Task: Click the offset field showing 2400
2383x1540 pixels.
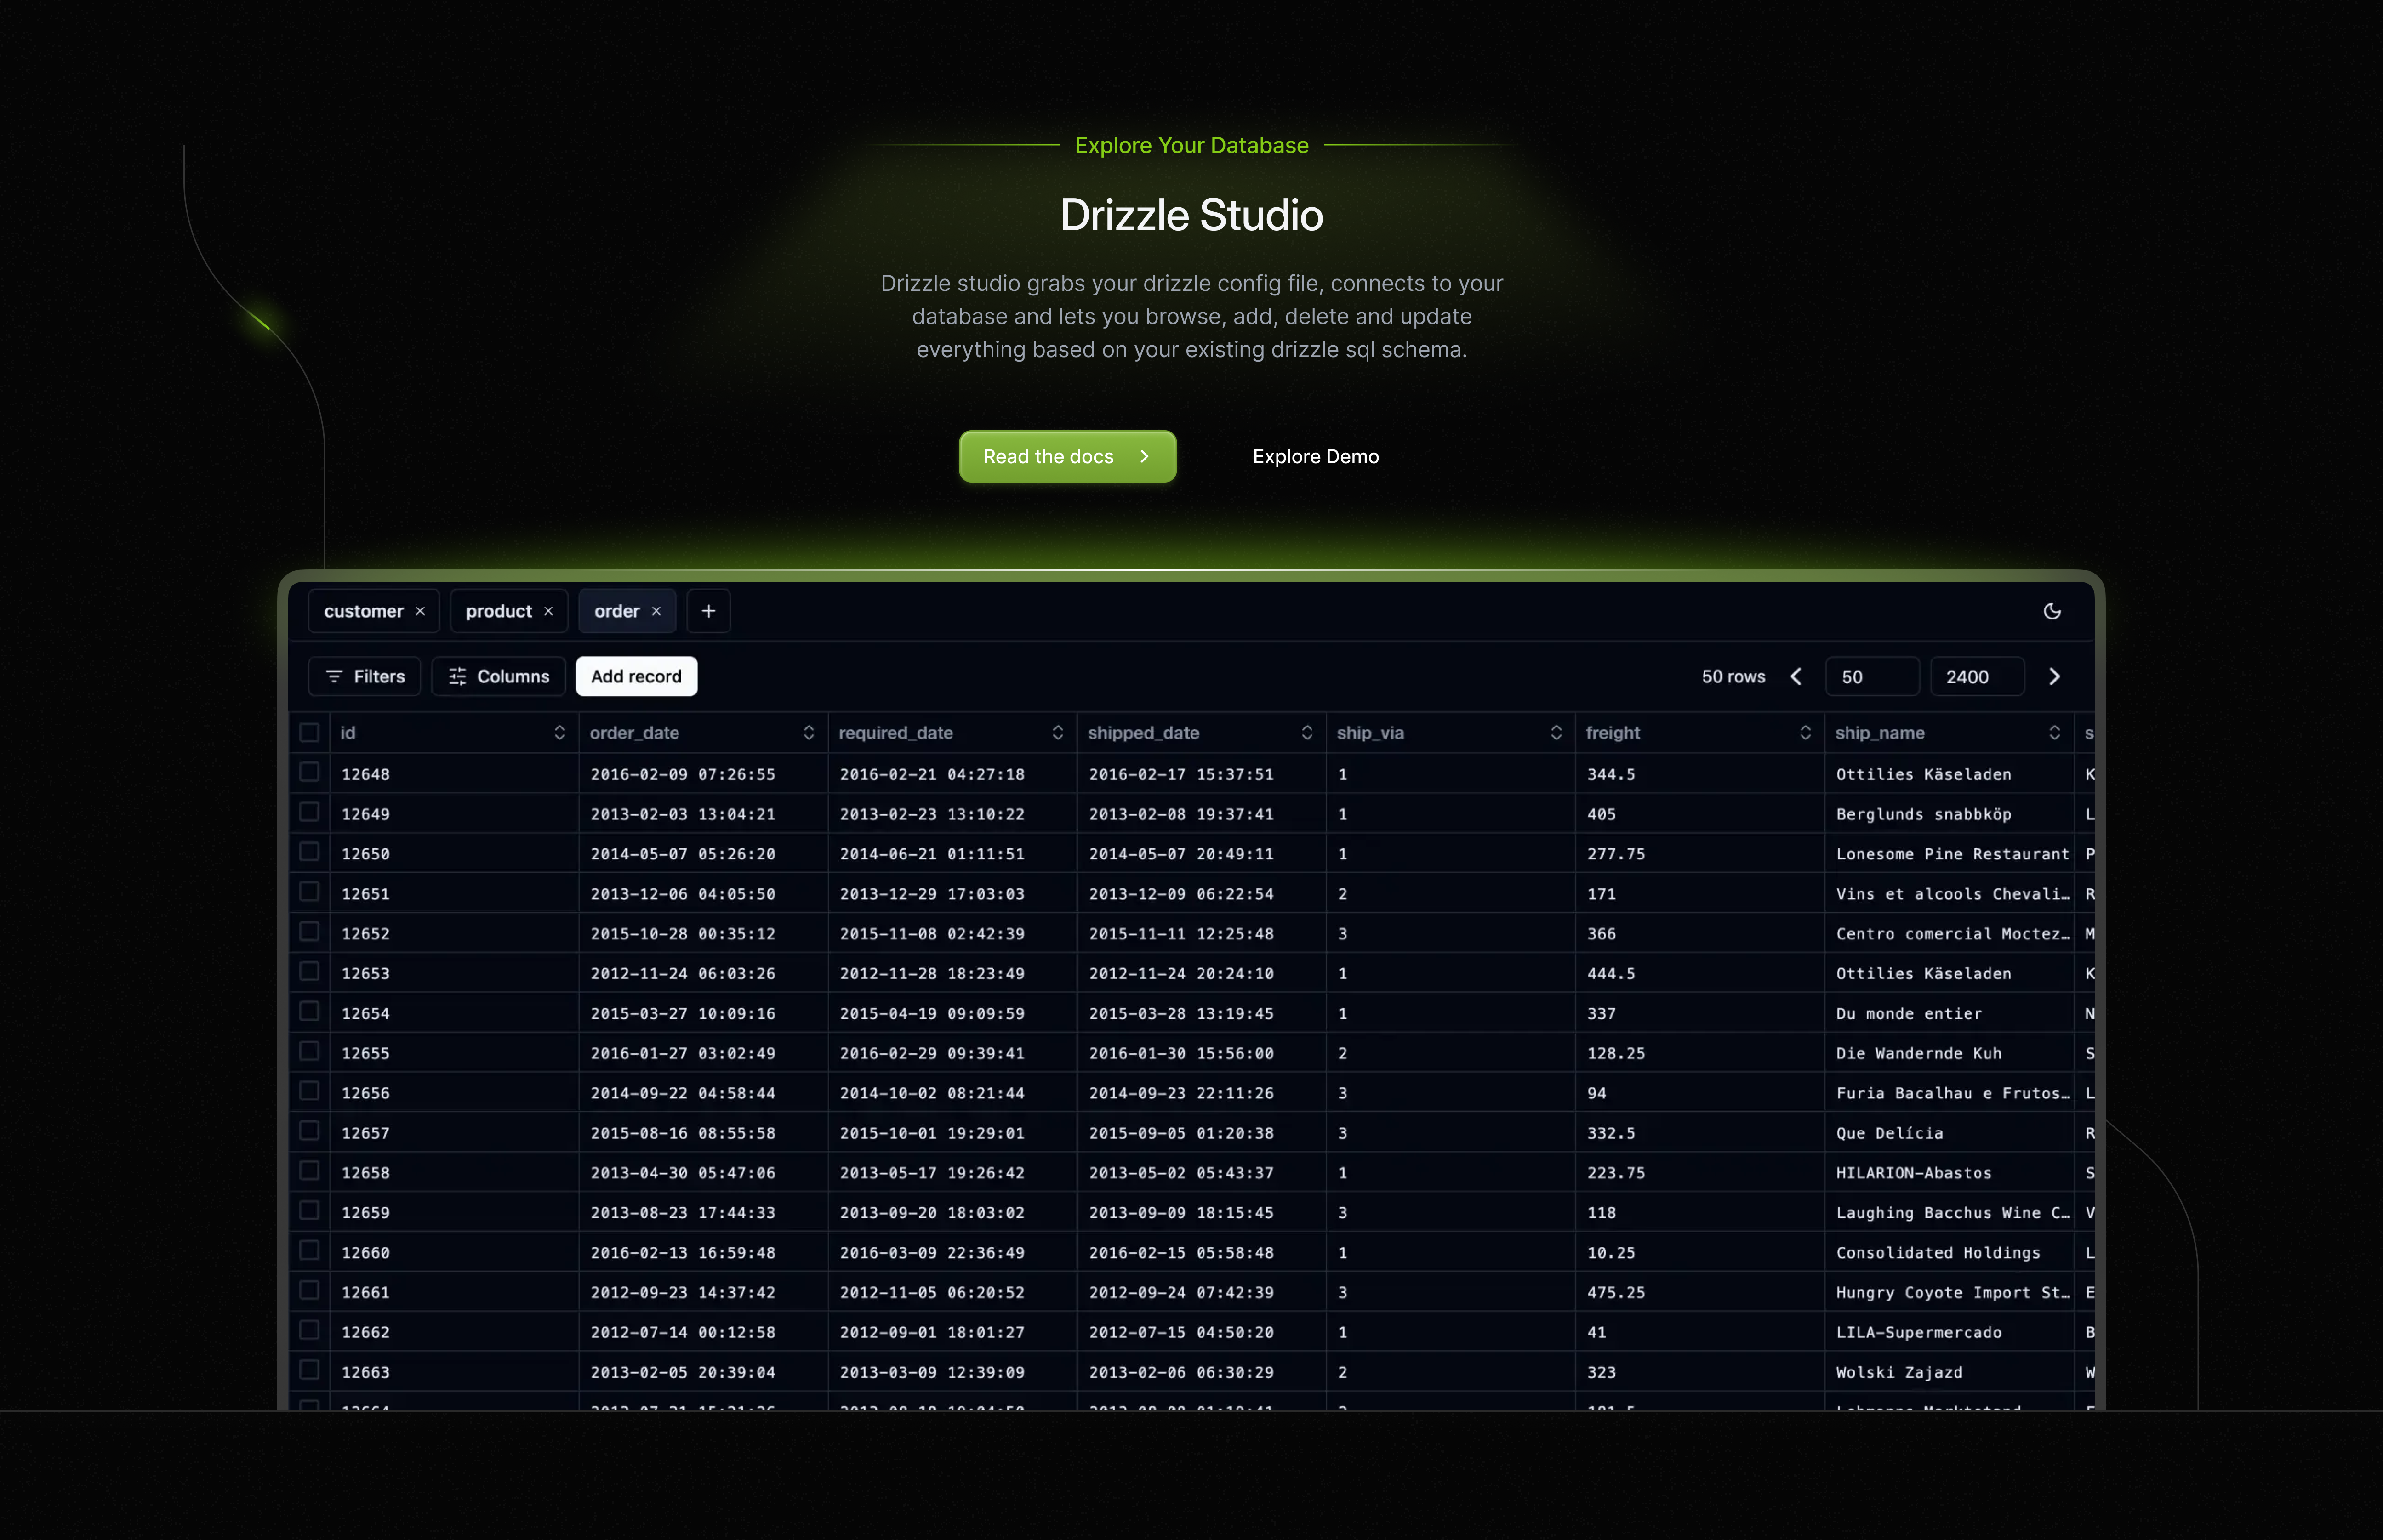Action: (x=1977, y=677)
